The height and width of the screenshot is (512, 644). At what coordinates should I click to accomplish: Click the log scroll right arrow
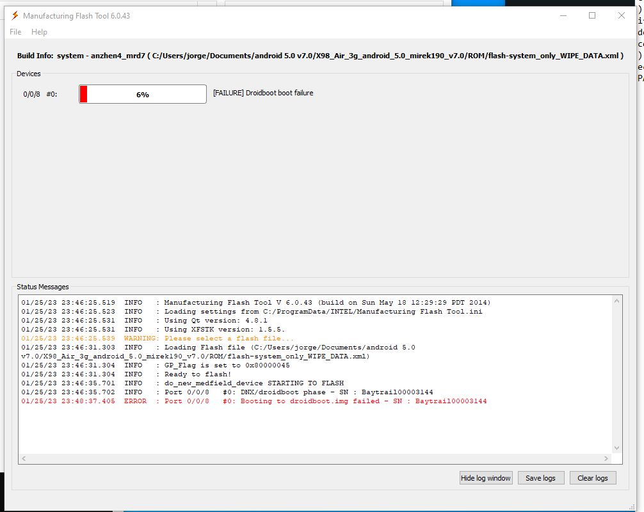(606, 458)
